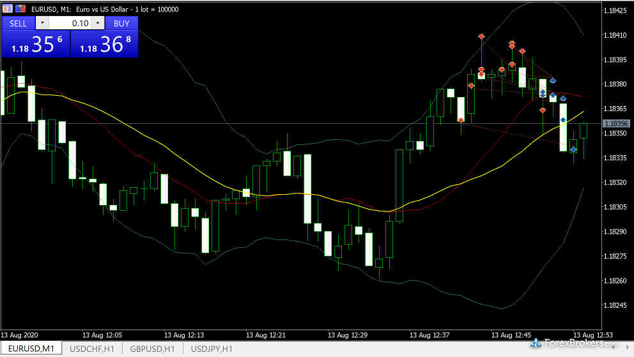The width and height of the screenshot is (634, 357).
Task: Click the 1.18290 price scale label
Action: pos(615,232)
